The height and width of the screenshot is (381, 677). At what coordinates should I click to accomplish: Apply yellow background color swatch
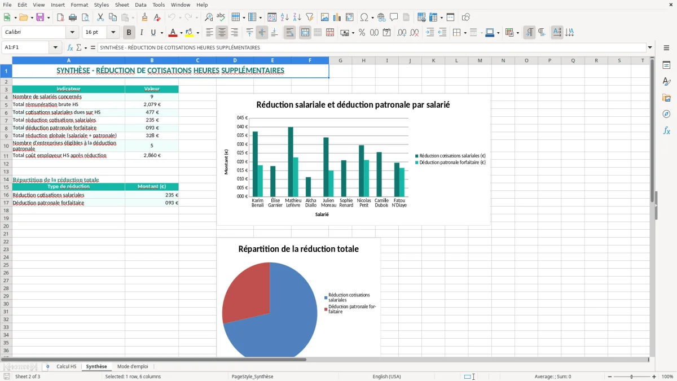click(190, 33)
